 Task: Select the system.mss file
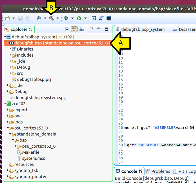(x=33, y=158)
